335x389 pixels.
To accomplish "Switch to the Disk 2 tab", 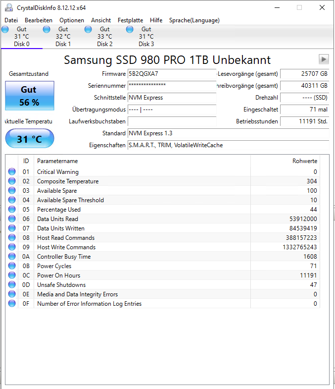I will coord(105,37).
